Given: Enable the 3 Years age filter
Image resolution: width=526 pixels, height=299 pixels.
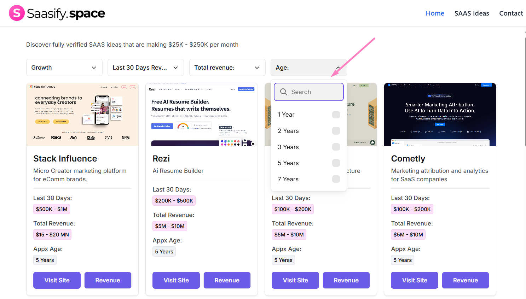Looking at the screenshot, I should coord(335,147).
